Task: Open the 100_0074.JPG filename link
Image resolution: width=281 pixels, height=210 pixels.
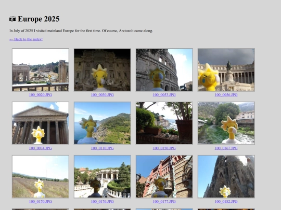Action: pos(41,148)
